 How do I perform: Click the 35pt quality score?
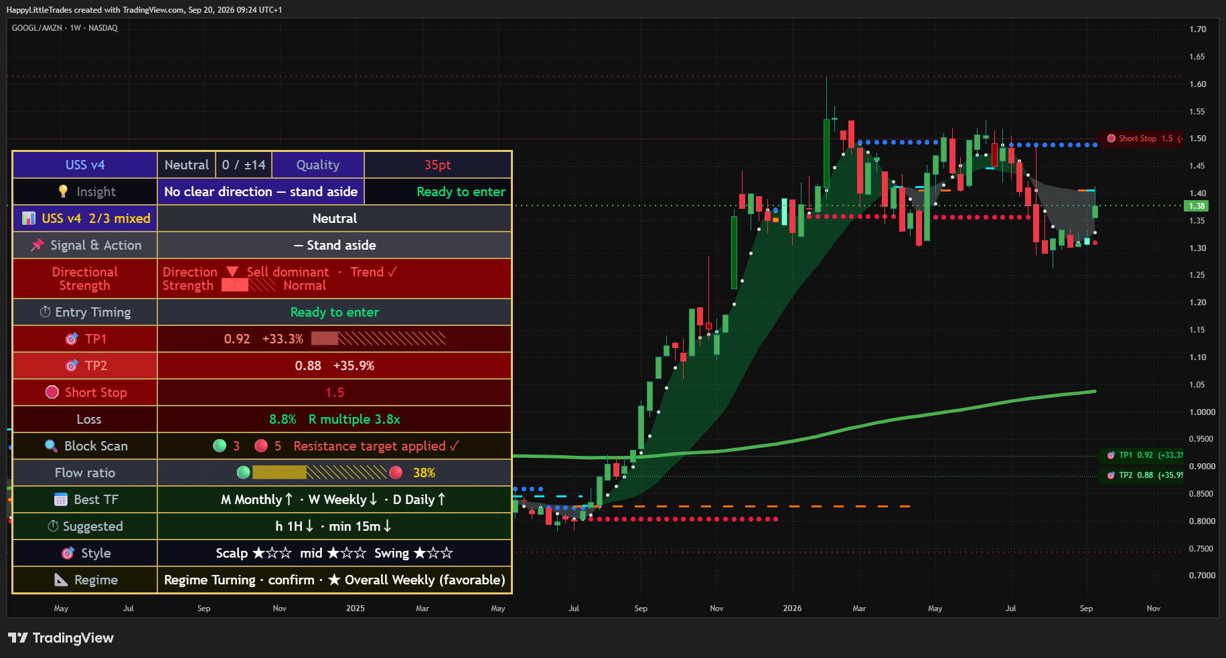coord(438,165)
